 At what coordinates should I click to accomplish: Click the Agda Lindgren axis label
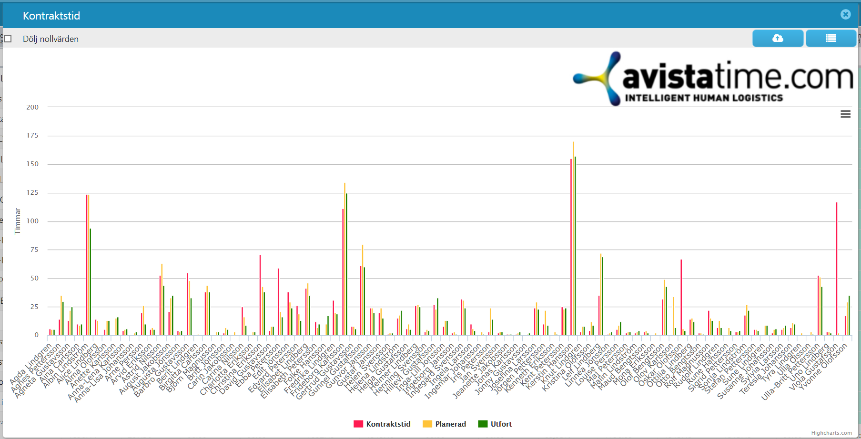click(x=31, y=364)
